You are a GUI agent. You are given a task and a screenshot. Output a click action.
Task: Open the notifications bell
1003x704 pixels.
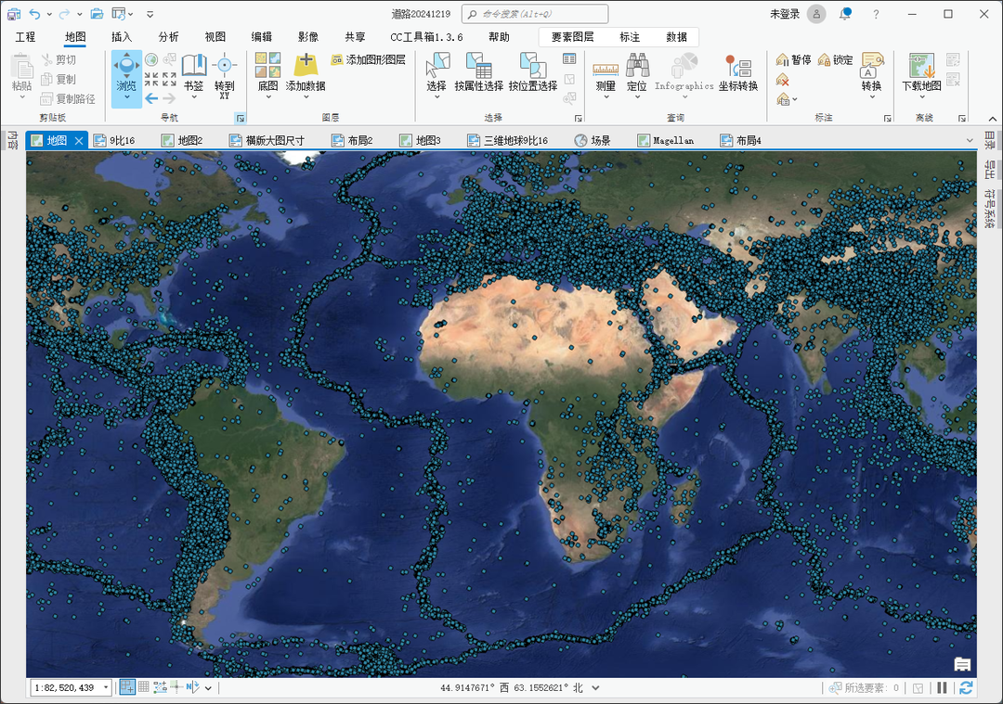(846, 13)
